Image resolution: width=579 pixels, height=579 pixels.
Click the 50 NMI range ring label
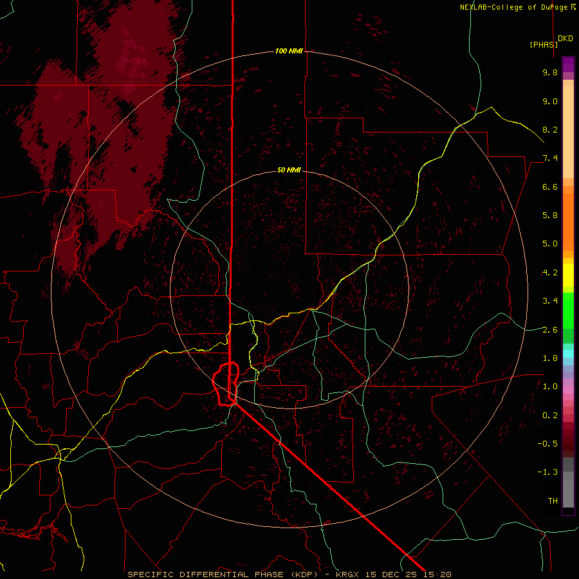289,170
